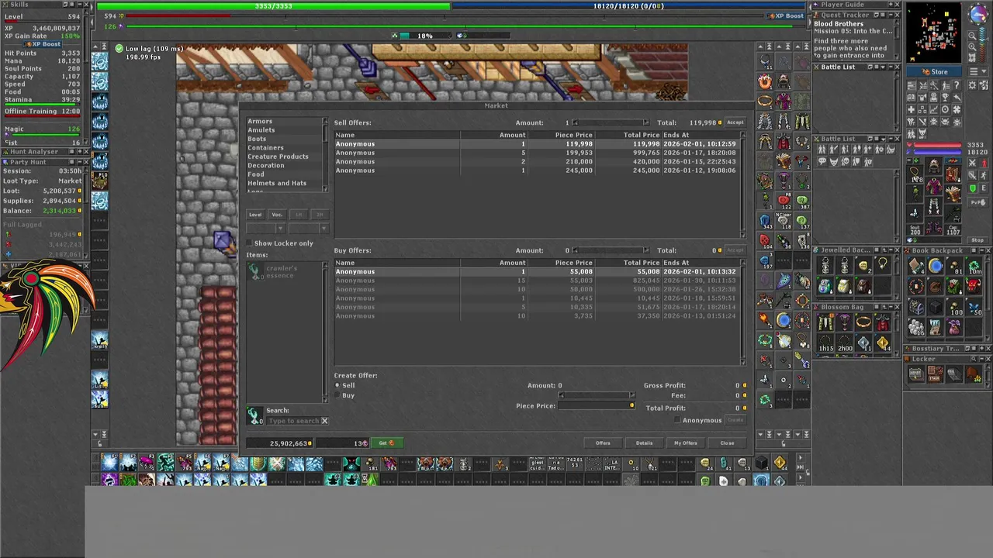The image size is (993, 558).
Task: Zoom out the minimap
Action: coord(972,36)
